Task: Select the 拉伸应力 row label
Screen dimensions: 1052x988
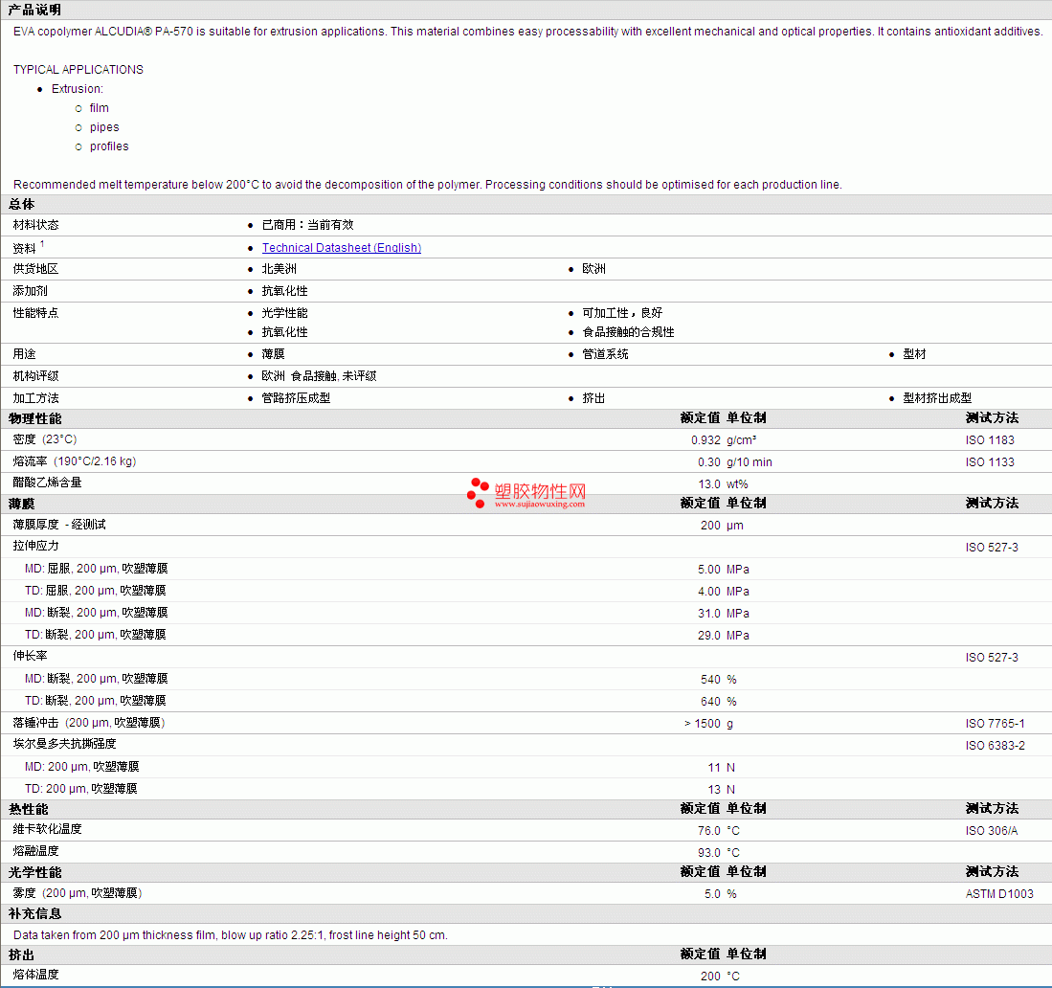Action: tap(35, 546)
